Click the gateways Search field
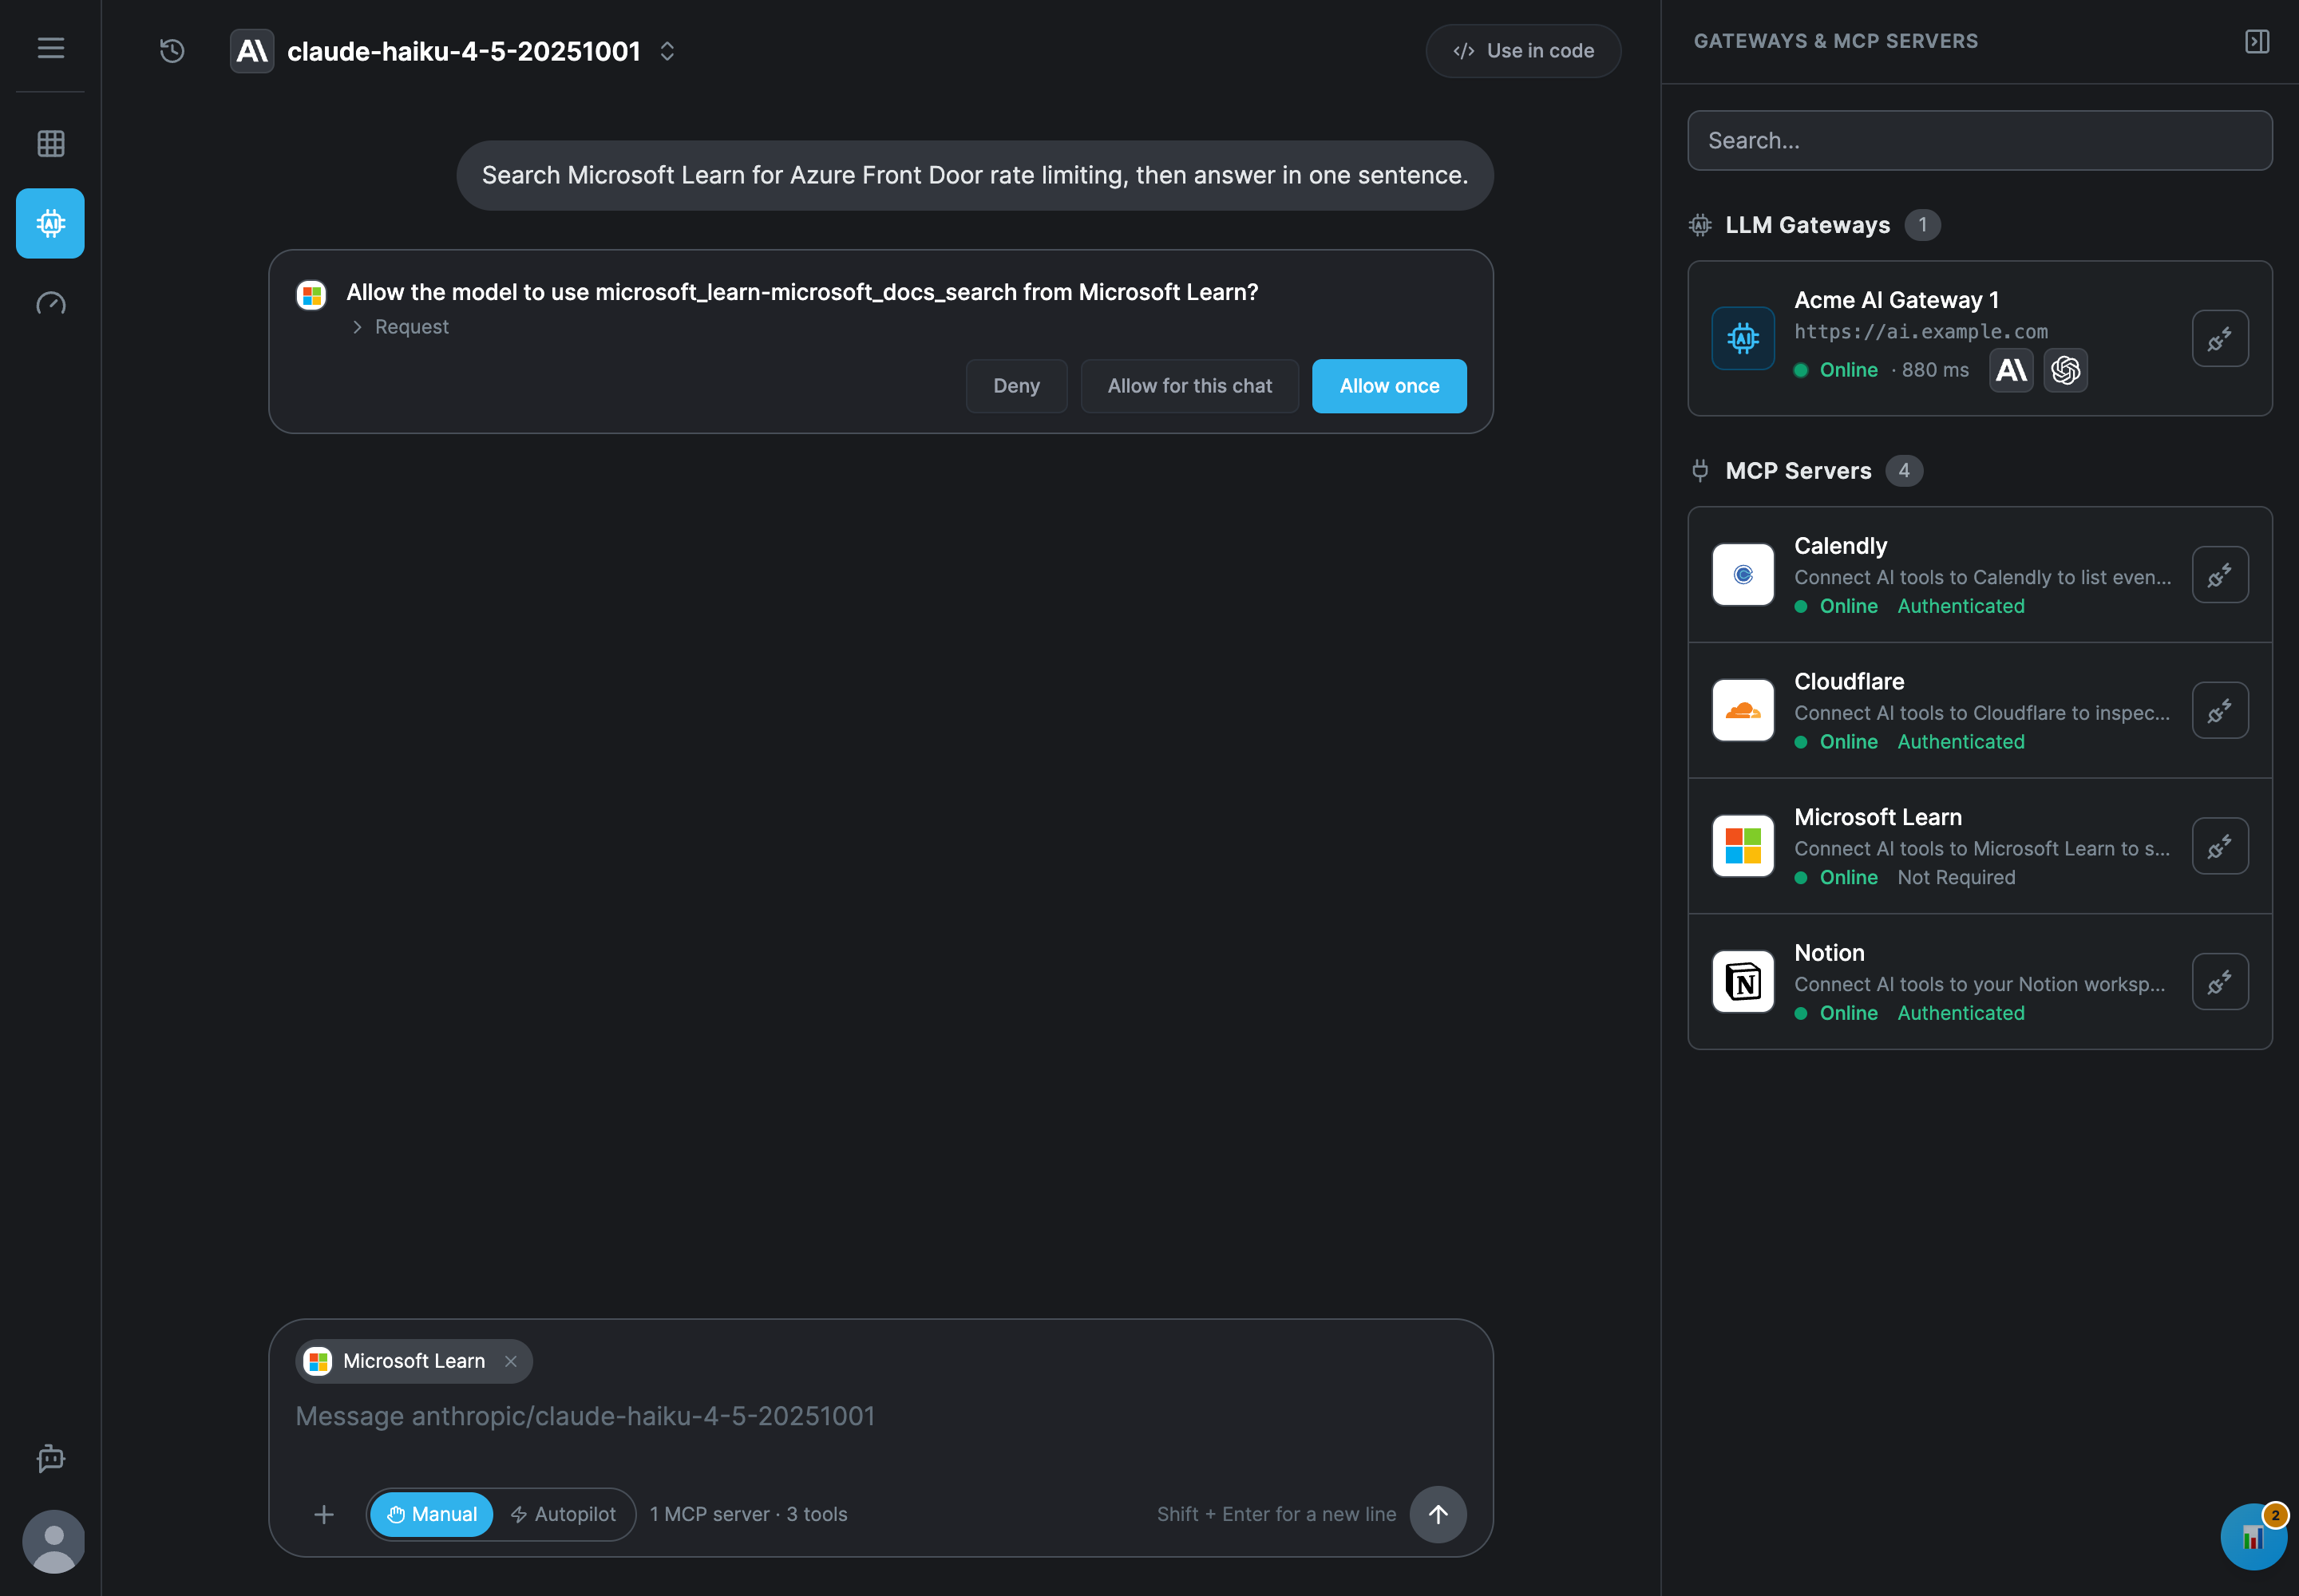The height and width of the screenshot is (1596, 2299). tap(1979, 141)
